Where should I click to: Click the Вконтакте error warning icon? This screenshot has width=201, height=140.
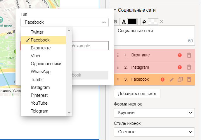pyautogui.click(x=180, y=55)
